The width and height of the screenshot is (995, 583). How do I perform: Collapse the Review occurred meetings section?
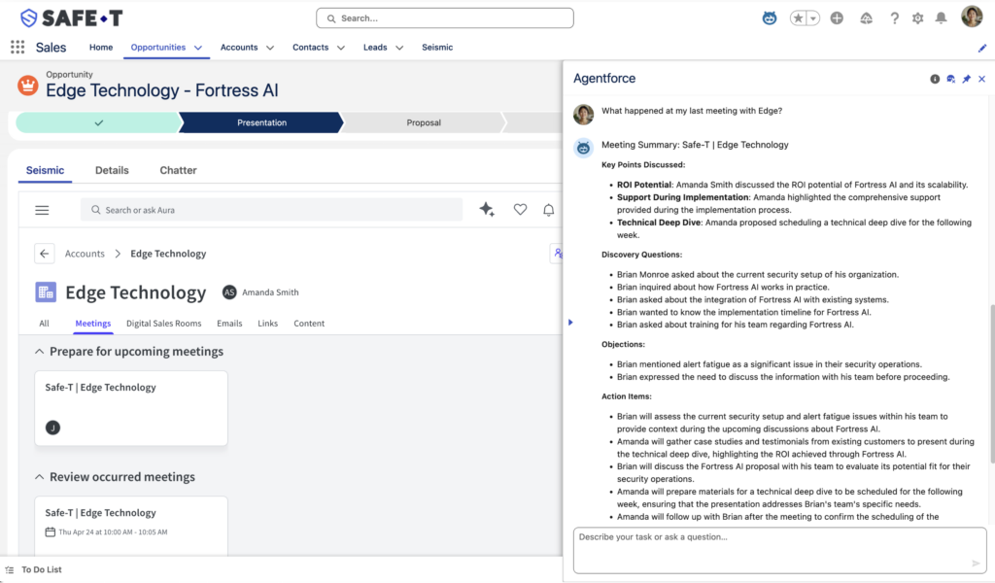[x=39, y=477]
